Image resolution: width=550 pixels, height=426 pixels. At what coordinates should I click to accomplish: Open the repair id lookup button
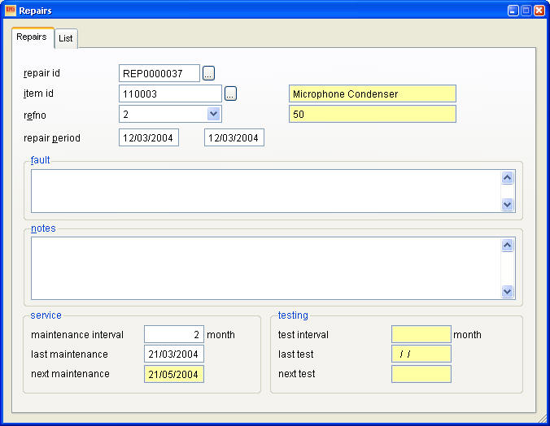click(x=208, y=73)
